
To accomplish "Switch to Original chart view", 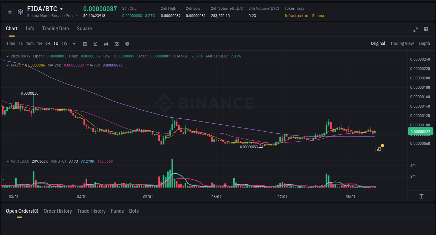I will [378, 44].
